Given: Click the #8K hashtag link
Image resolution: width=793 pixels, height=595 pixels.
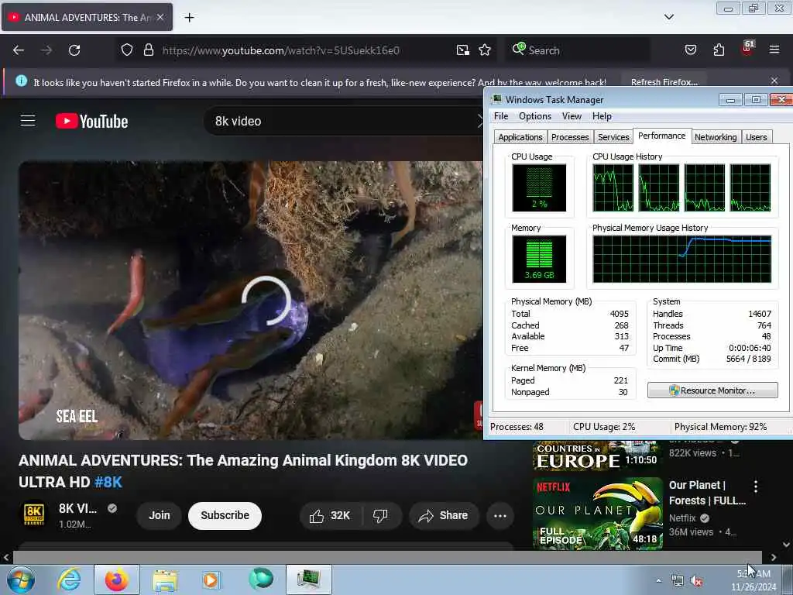Looking at the screenshot, I should pos(108,482).
